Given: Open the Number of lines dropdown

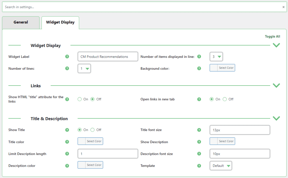Looking at the screenshot, I should coord(84,69).
